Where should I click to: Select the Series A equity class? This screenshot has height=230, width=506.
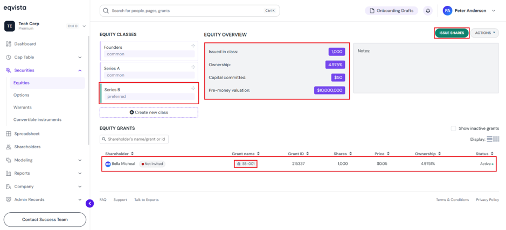point(149,72)
